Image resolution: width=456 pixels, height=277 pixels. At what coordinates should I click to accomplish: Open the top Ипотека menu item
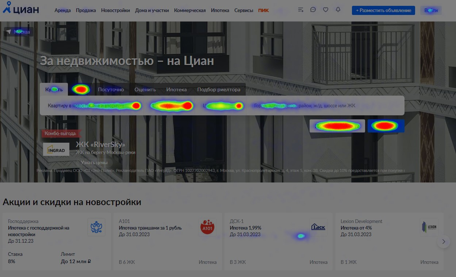click(220, 10)
